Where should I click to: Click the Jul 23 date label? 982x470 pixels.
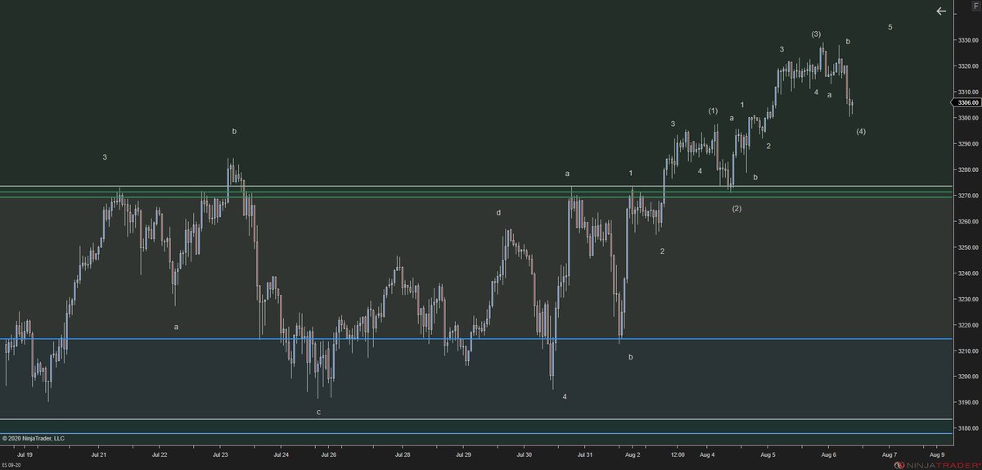220,453
